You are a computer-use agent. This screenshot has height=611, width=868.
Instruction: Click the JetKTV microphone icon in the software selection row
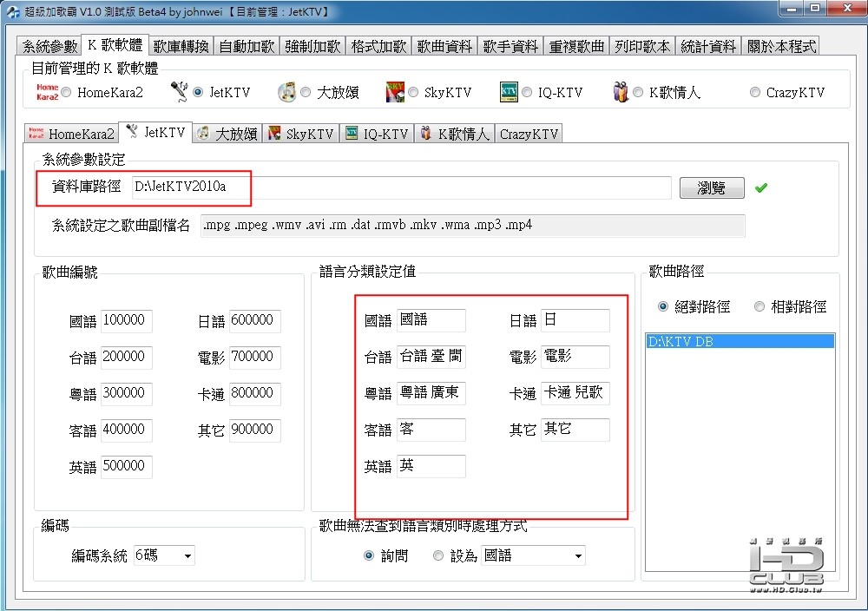179,91
